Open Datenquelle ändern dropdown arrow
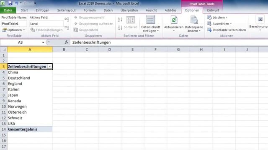This screenshot has width=268, height=150. coord(199,31)
